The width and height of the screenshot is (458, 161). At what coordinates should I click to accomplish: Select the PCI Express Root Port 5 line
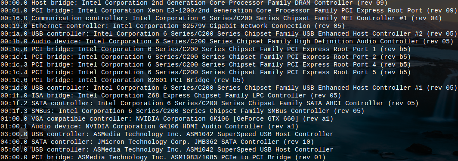(206, 73)
